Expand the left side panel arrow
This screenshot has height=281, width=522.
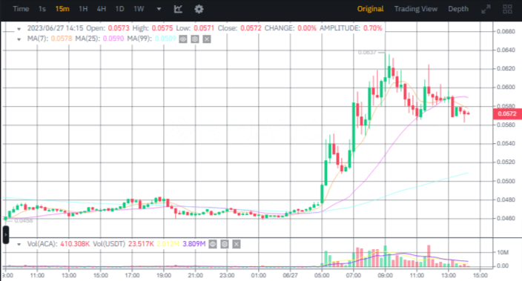(x=5, y=235)
